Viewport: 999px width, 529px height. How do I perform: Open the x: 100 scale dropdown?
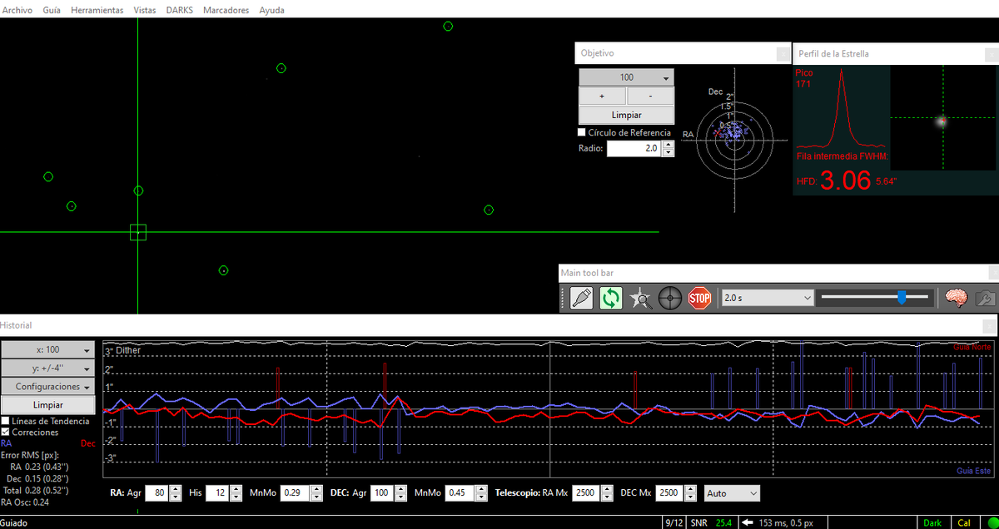click(x=47, y=349)
